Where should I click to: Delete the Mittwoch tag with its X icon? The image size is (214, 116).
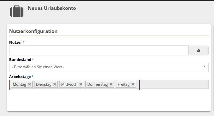(81, 84)
